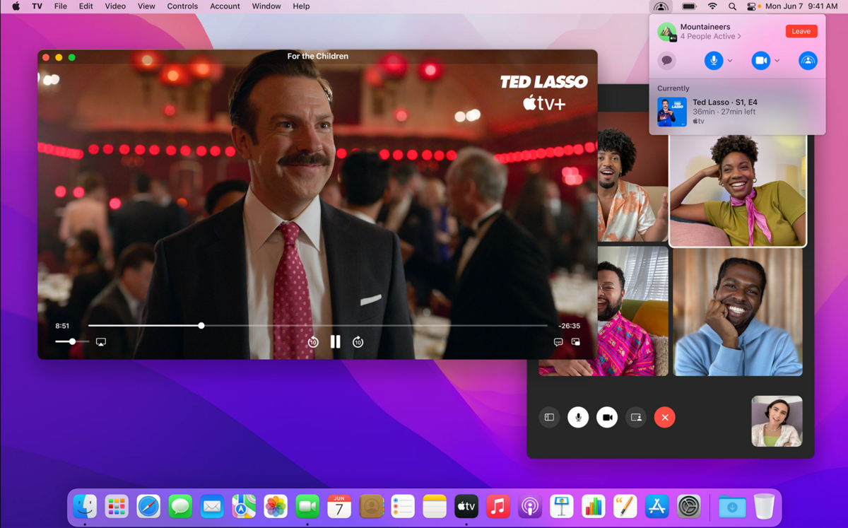Viewport: 848px width, 528px height.
Task: Expand the 4 People Active list
Action: (x=710, y=36)
